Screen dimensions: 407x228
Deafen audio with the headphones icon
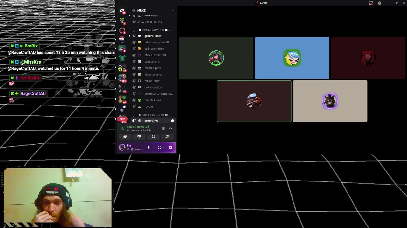(160, 148)
